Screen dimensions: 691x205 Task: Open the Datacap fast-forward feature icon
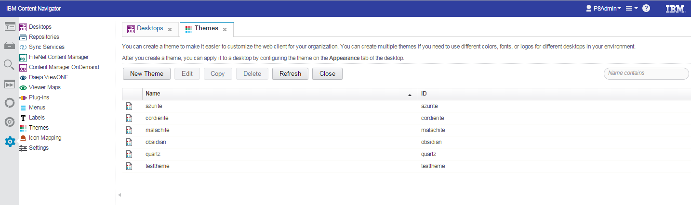[x=10, y=84]
